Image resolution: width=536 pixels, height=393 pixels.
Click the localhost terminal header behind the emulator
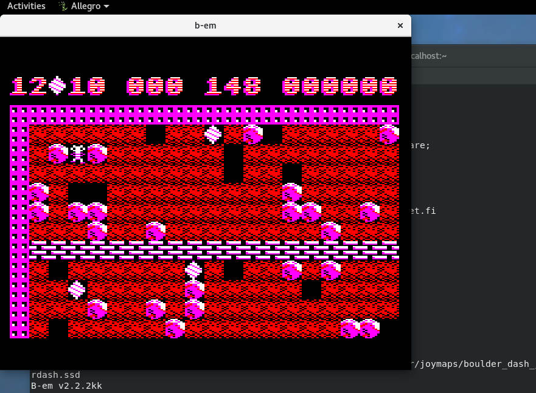429,55
